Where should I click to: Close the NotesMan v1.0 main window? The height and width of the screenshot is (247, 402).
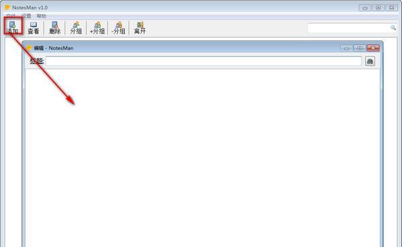tap(391, 7)
